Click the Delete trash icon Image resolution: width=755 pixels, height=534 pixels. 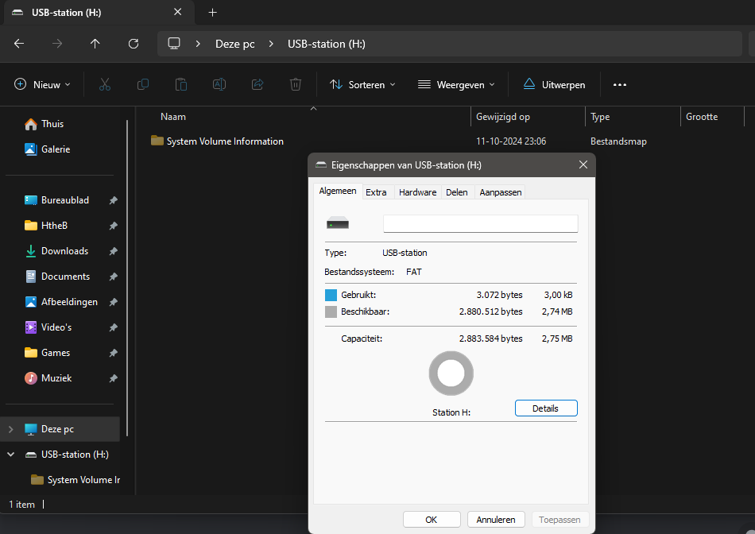coord(296,85)
